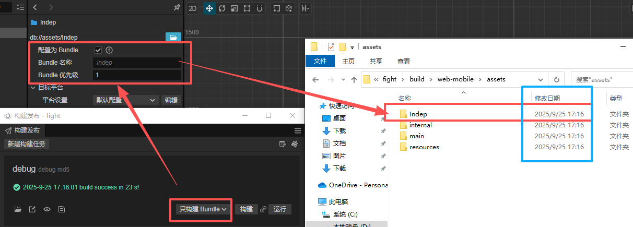Click the 搜索"assets" search box
Image resolution: width=633 pixels, height=227 pixels.
pyautogui.click(x=602, y=79)
